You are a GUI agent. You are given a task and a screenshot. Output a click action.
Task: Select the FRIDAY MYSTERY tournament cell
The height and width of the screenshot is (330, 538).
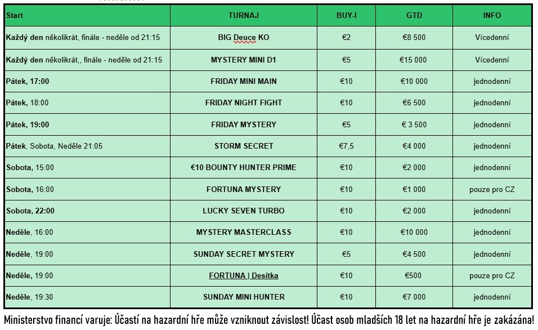point(243,124)
